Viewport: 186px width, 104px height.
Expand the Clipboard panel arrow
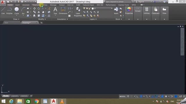click(x=155, y=19)
